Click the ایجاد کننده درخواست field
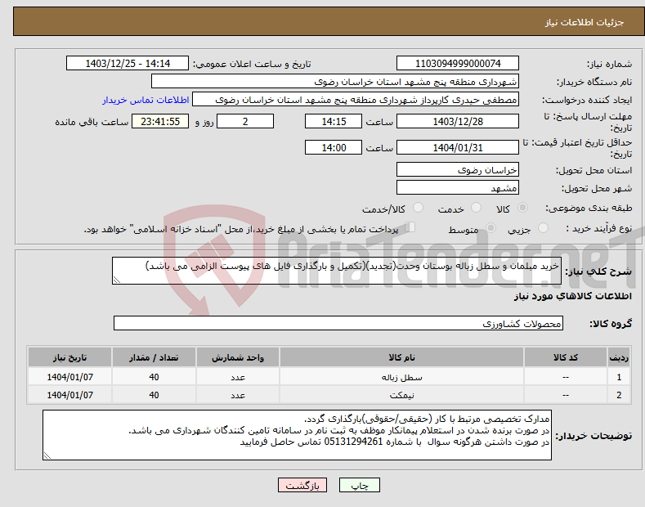Viewport: 645px width, 507px height. tap(356, 100)
